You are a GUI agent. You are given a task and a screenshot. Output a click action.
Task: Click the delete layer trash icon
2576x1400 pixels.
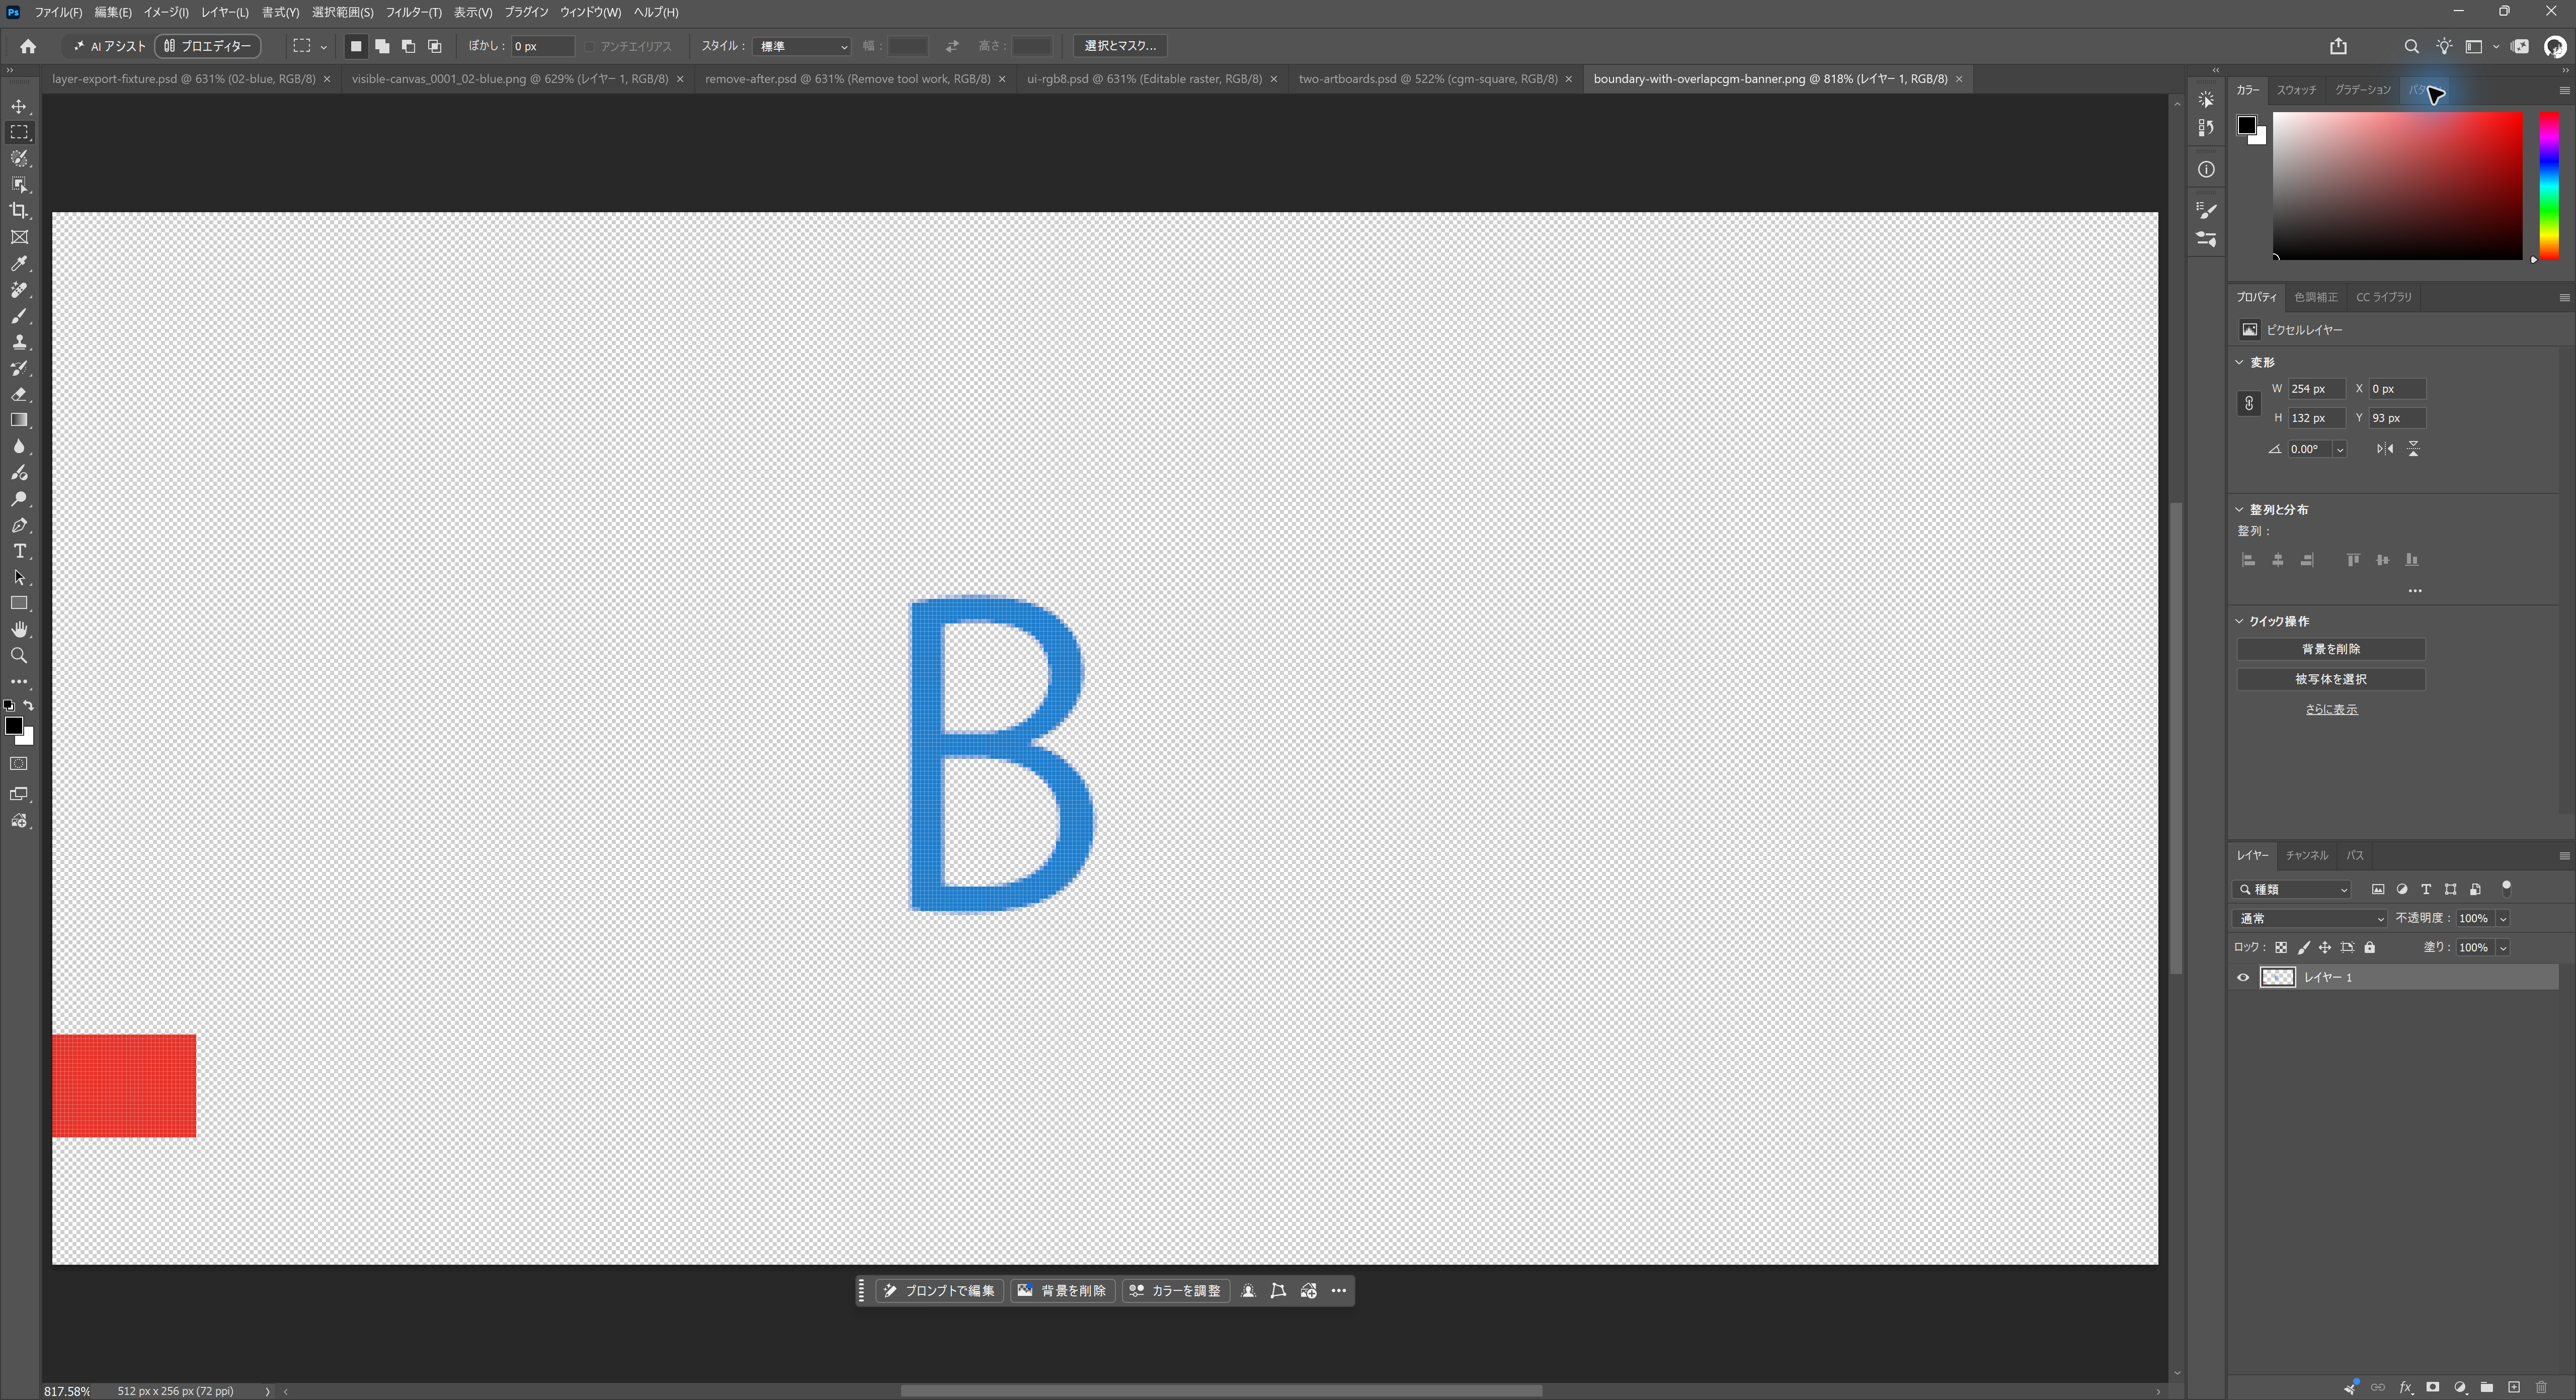(x=2541, y=1387)
